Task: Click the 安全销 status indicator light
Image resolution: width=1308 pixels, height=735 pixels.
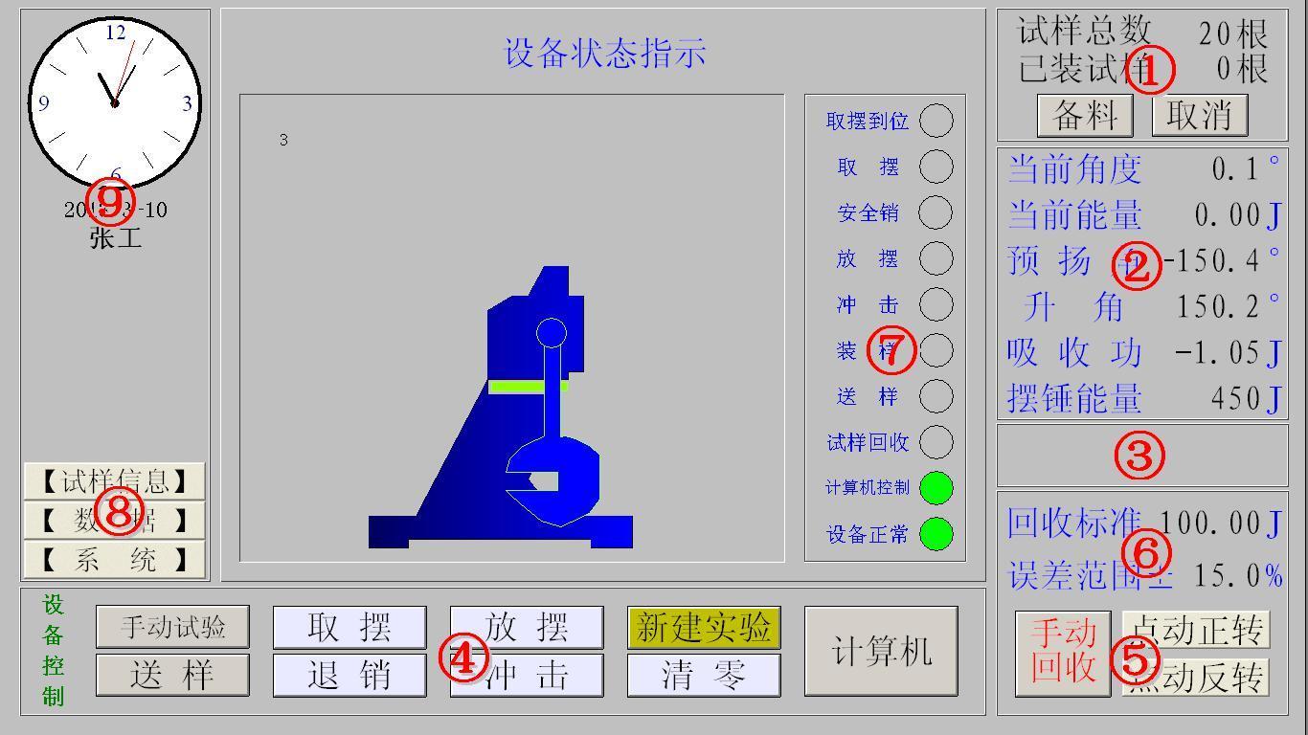Action: (x=936, y=212)
